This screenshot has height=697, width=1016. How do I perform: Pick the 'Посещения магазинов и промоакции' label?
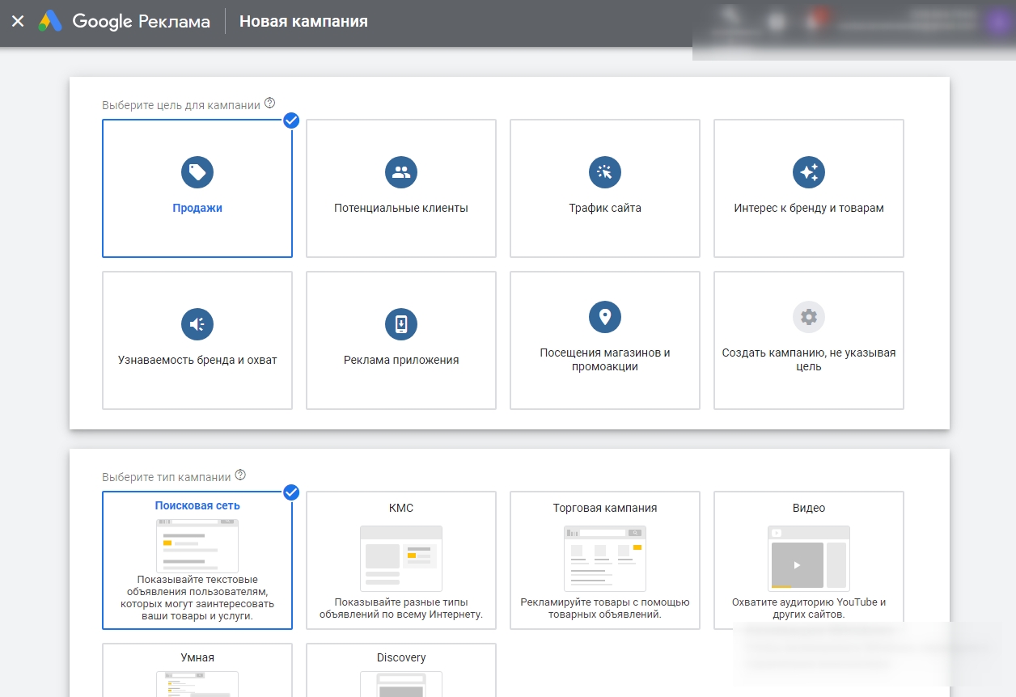pyautogui.click(x=605, y=360)
